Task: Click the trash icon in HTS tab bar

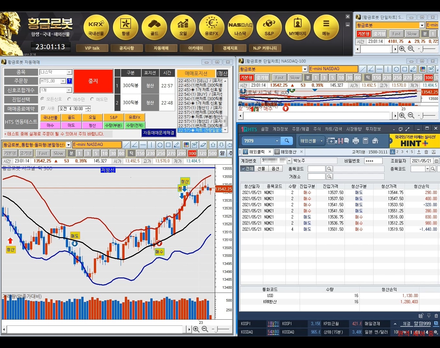Action: point(426,152)
